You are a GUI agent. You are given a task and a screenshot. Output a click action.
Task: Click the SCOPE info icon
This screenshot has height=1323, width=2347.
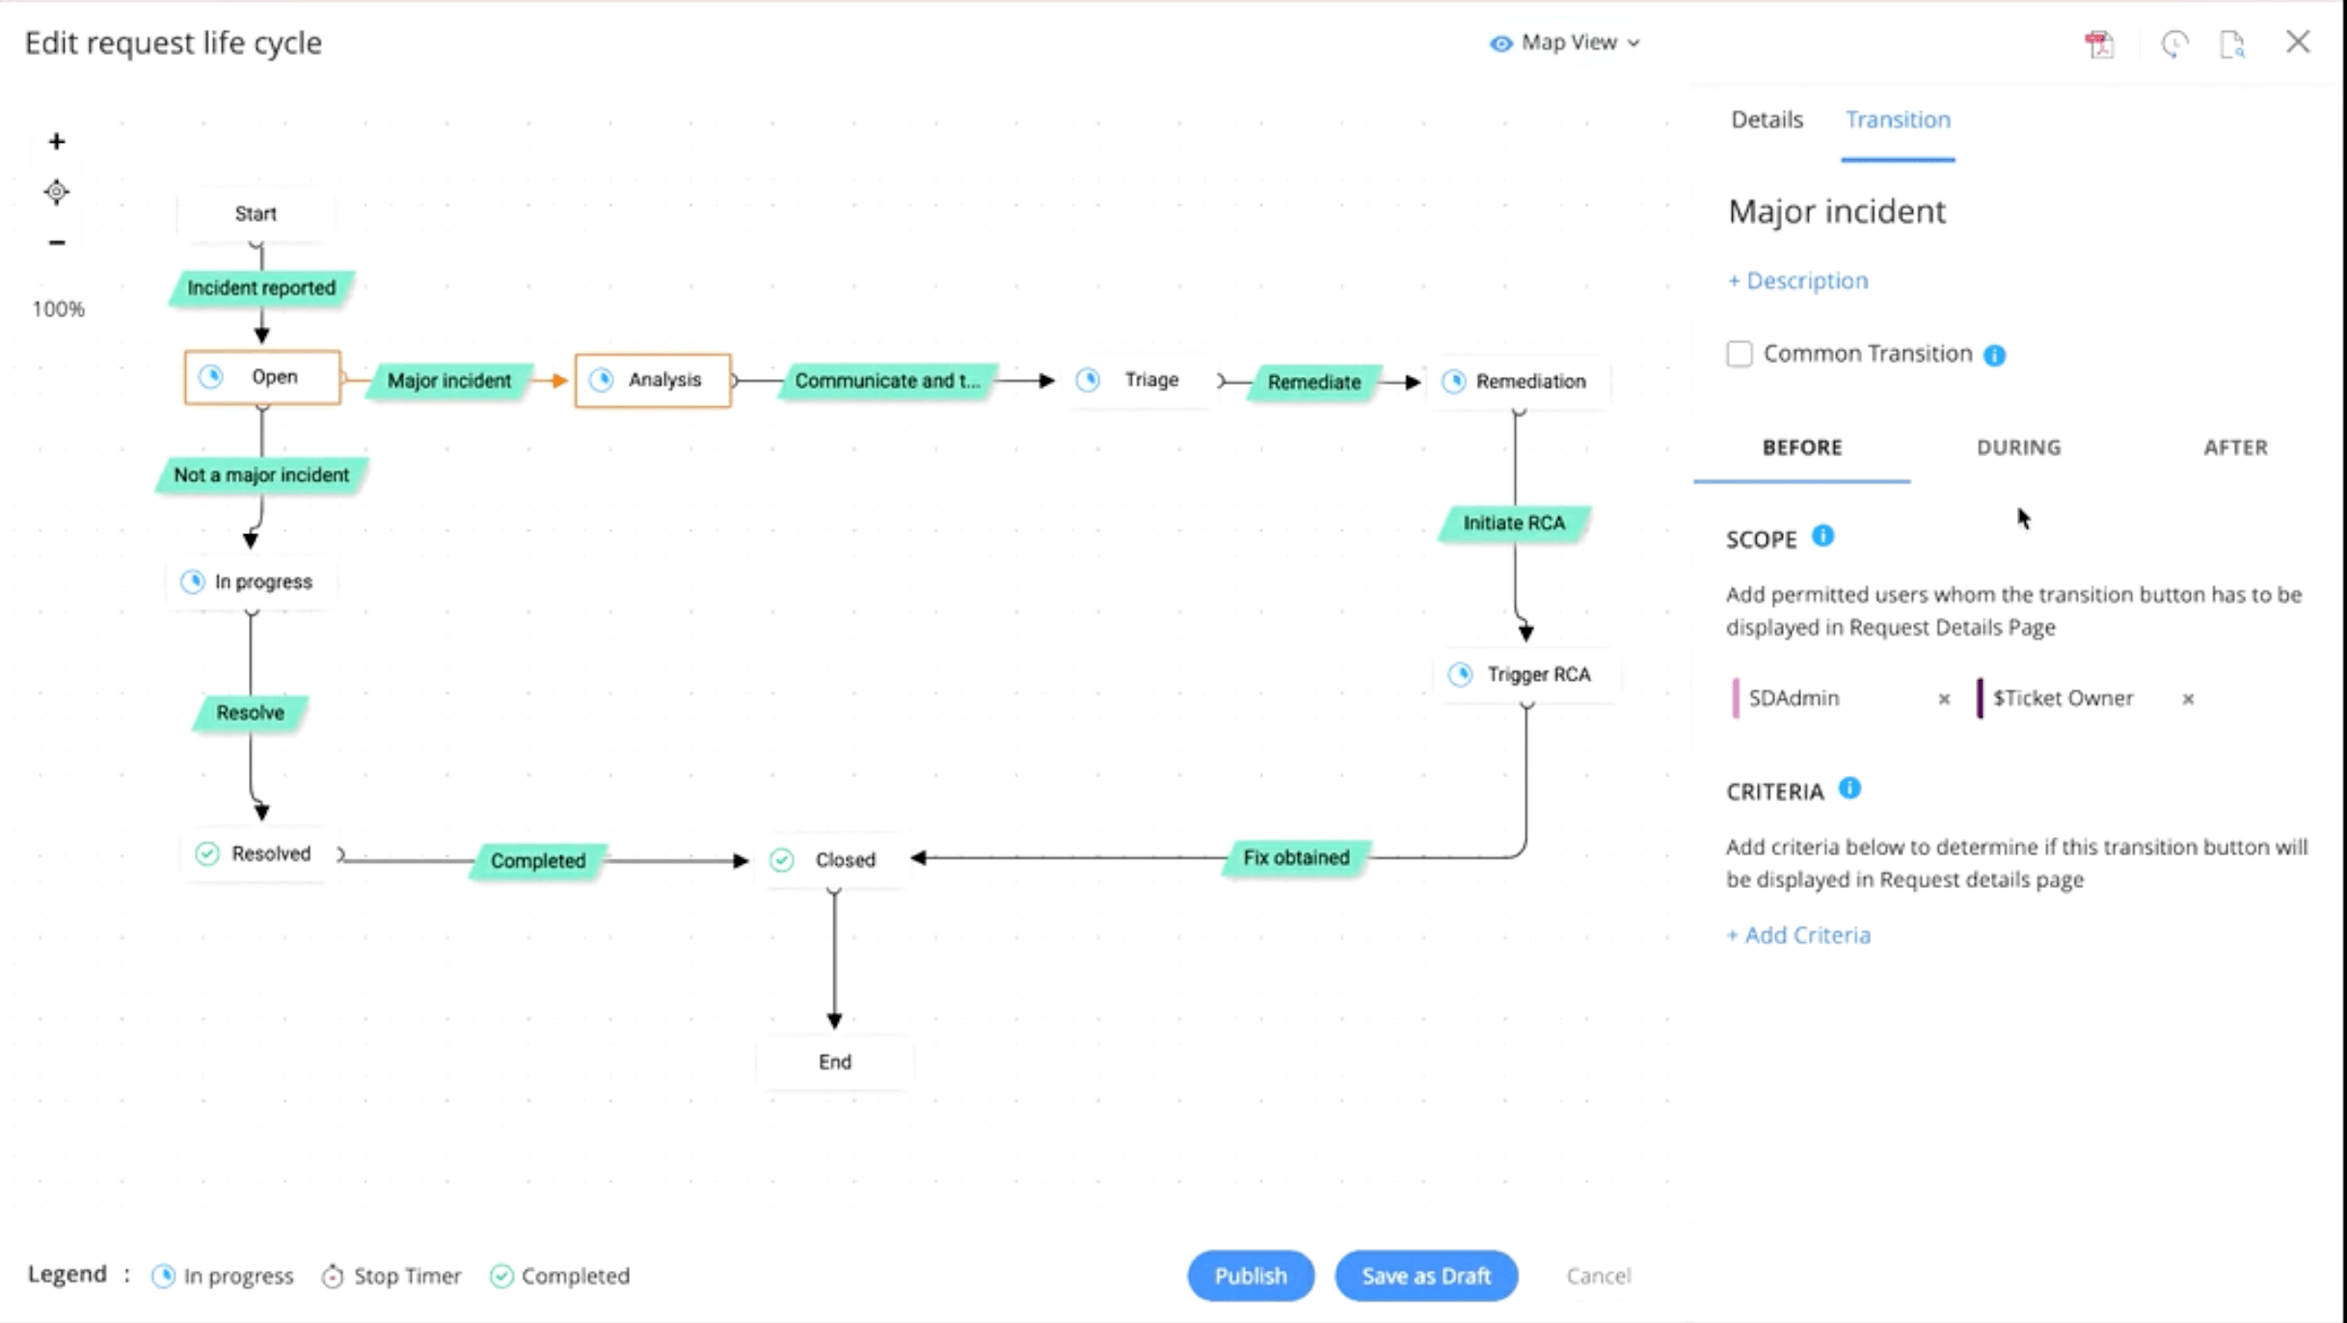[x=1824, y=536]
